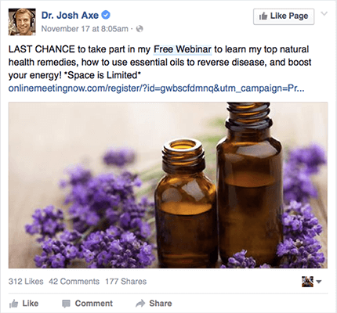Click the Share arrow icon
This screenshot has height=313, width=337.
tap(140, 304)
